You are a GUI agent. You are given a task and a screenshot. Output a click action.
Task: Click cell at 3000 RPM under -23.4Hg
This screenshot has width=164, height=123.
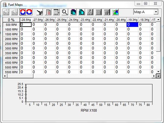tap(85, 48)
